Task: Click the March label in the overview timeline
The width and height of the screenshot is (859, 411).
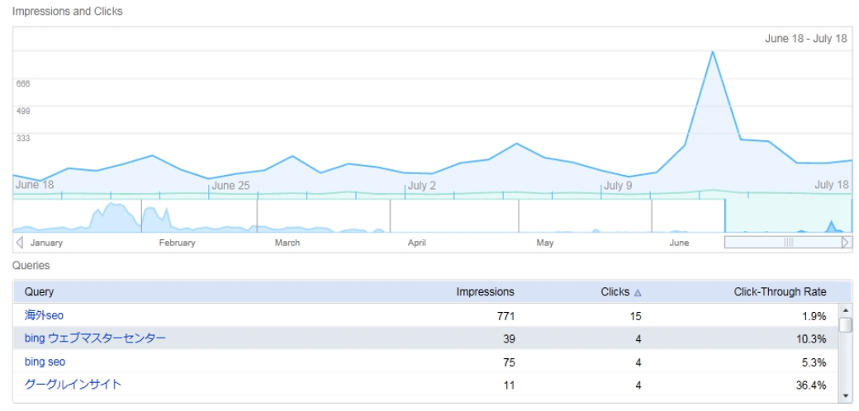Action: tap(287, 243)
